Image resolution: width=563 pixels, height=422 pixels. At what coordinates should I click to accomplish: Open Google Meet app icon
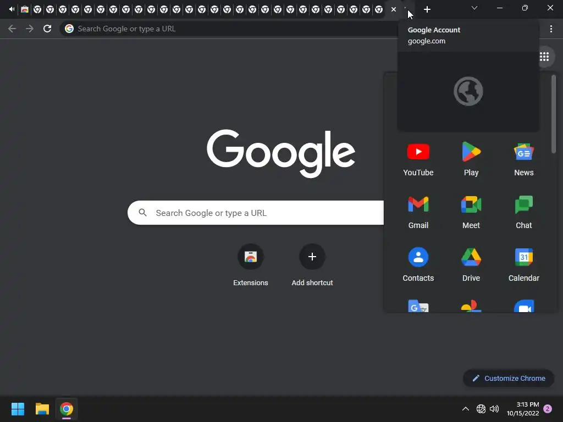pos(471,213)
